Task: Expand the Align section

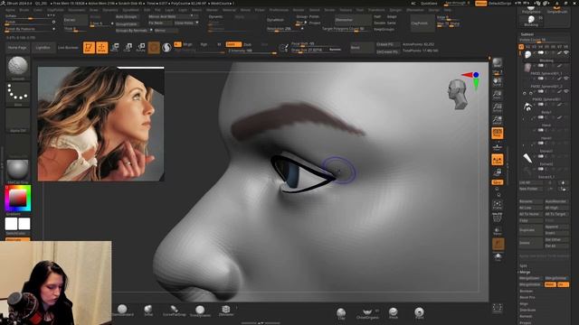Action: coord(524,303)
